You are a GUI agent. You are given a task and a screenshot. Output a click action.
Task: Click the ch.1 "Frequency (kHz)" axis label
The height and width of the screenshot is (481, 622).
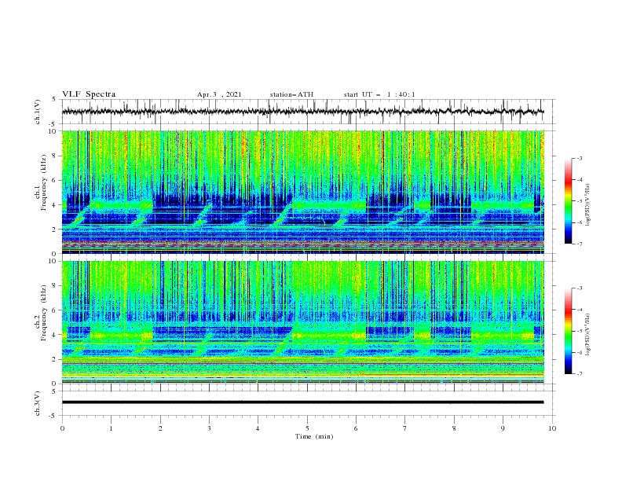click(43, 181)
